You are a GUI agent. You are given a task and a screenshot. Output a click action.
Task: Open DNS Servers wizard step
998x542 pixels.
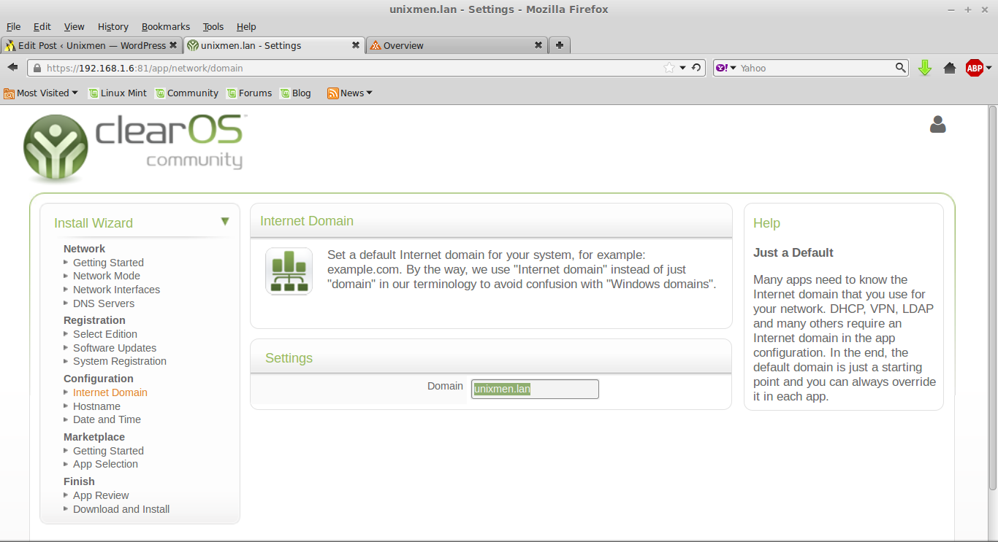tap(104, 303)
